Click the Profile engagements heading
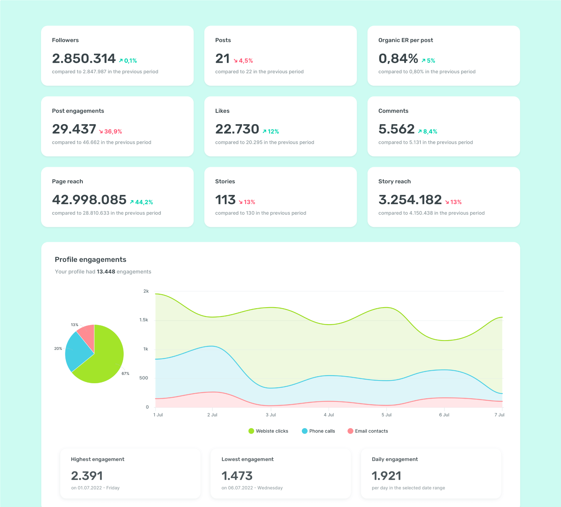 [90, 259]
